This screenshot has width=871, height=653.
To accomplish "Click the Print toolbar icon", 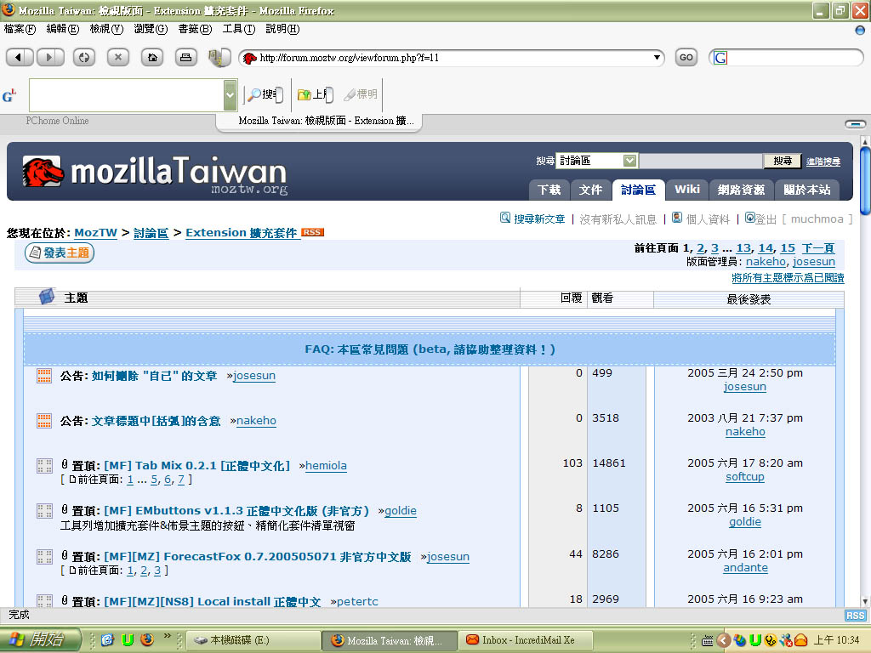I will tap(185, 57).
